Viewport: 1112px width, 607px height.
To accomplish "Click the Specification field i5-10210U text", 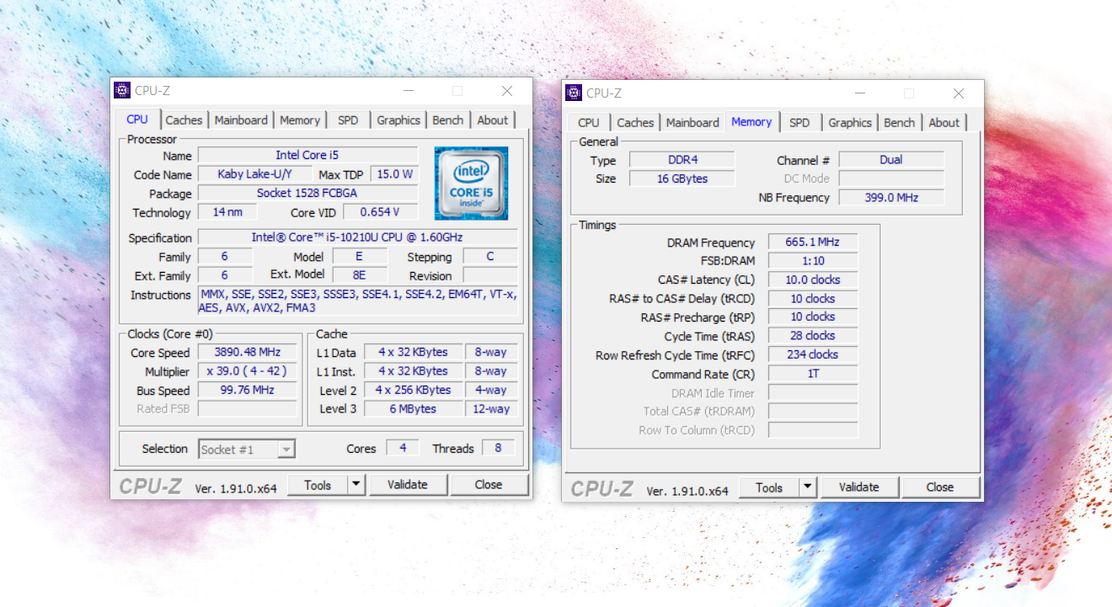I will pos(357,238).
